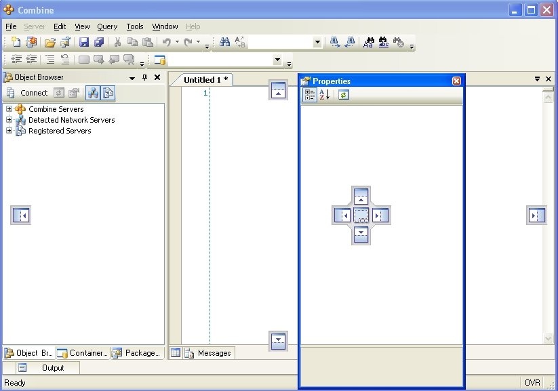558x391 pixels.
Task: Click the alphabetical sort icon in Properties
Action: (x=324, y=95)
